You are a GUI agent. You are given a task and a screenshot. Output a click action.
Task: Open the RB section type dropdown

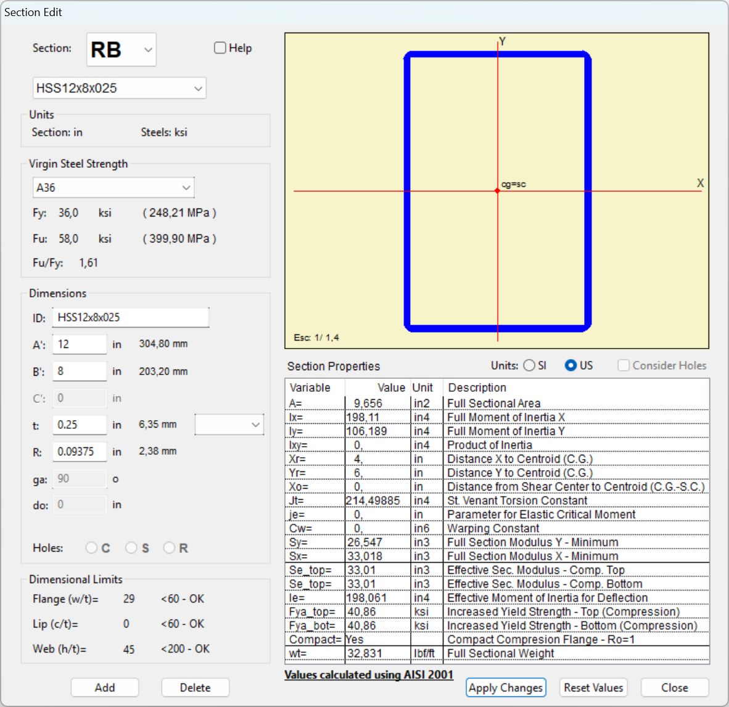pyautogui.click(x=121, y=49)
